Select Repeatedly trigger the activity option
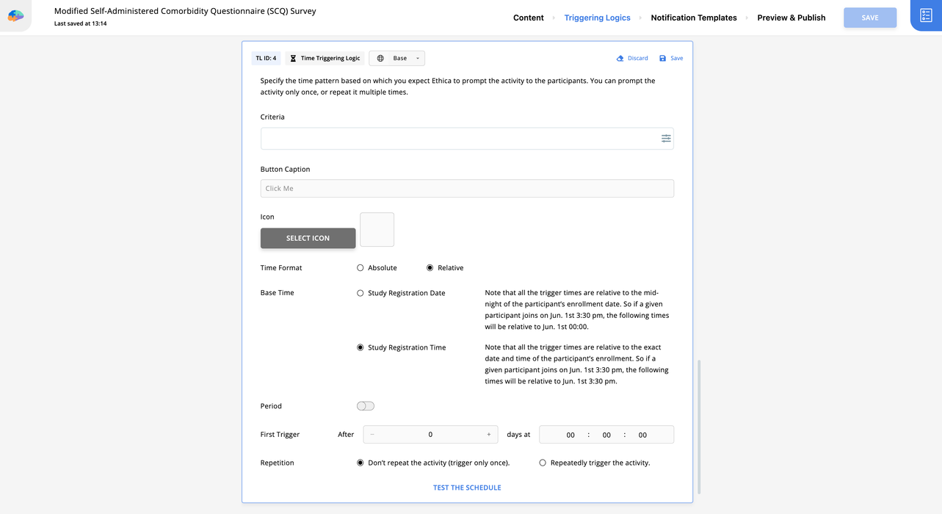The image size is (942, 514). click(543, 463)
